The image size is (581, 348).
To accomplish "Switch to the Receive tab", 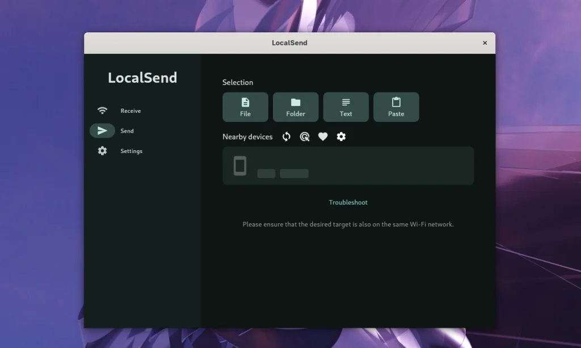I will 130,111.
